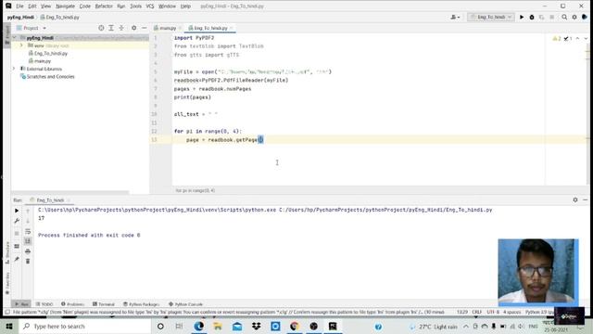The height and width of the screenshot is (334, 593).
Task: Select main.py in project tree
Action: (40, 61)
